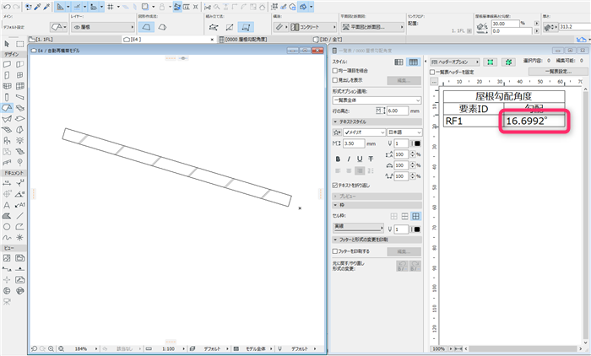The height and width of the screenshot is (356, 591).
Task: Click the font size 3.50 input field
Action: coord(354,143)
